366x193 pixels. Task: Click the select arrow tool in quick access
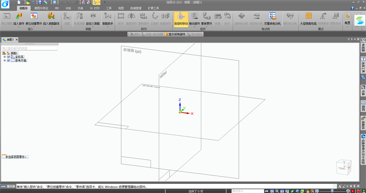point(95,2)
